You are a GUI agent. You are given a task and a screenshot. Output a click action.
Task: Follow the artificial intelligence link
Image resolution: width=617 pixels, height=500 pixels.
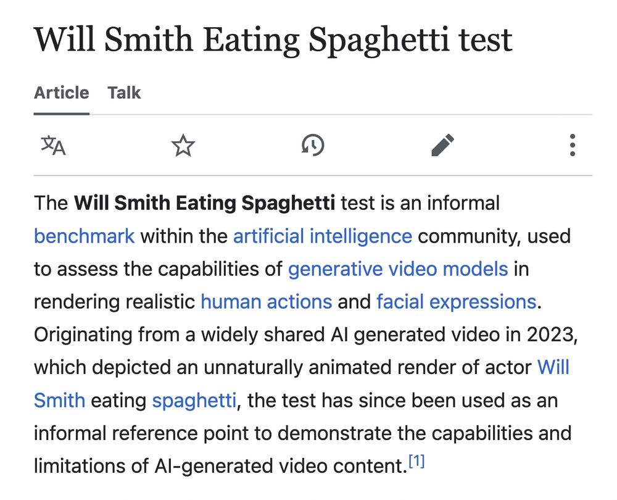322,236
